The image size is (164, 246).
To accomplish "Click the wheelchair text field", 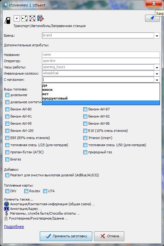I will [98, 73].
